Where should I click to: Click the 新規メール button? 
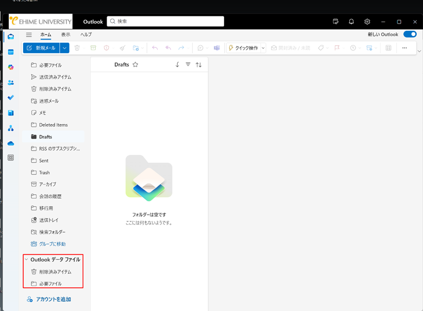click(x=41, y=48)
